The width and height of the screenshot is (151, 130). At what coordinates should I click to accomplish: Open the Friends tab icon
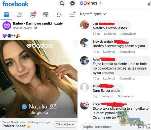(x=20, y=15)
